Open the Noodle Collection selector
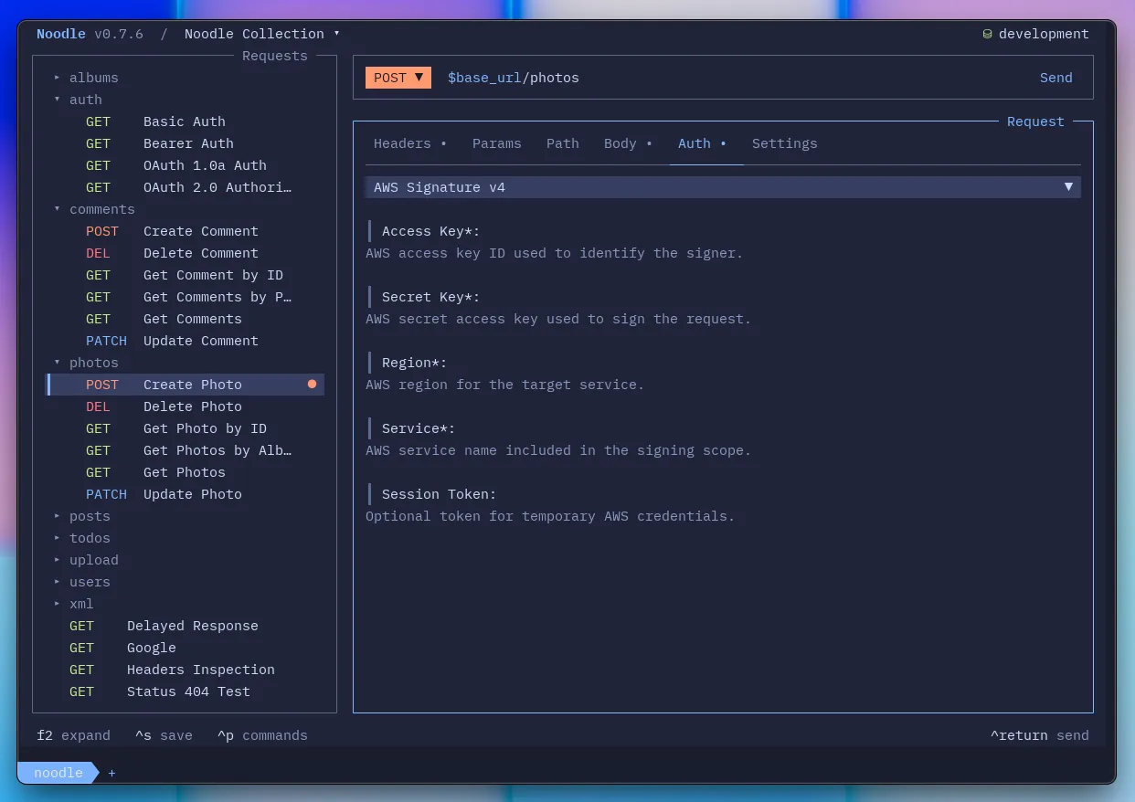 pos(262,34)
